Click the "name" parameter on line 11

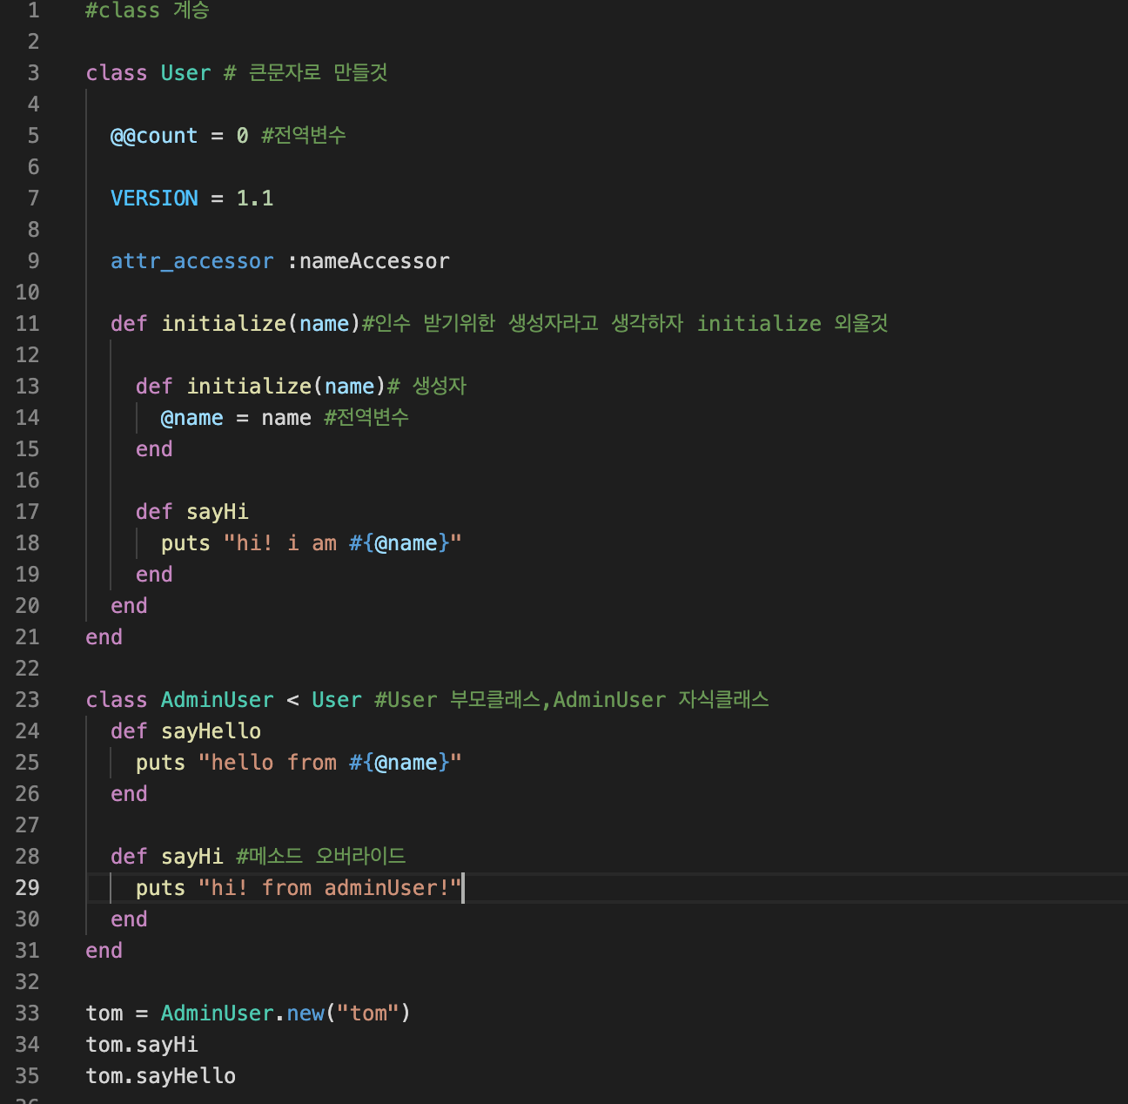pyautogui.click(x=324, y=324)
